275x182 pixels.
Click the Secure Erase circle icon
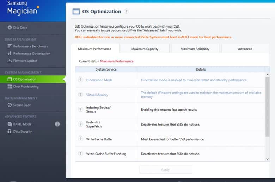pyautogui.click(x=10, y=105)
